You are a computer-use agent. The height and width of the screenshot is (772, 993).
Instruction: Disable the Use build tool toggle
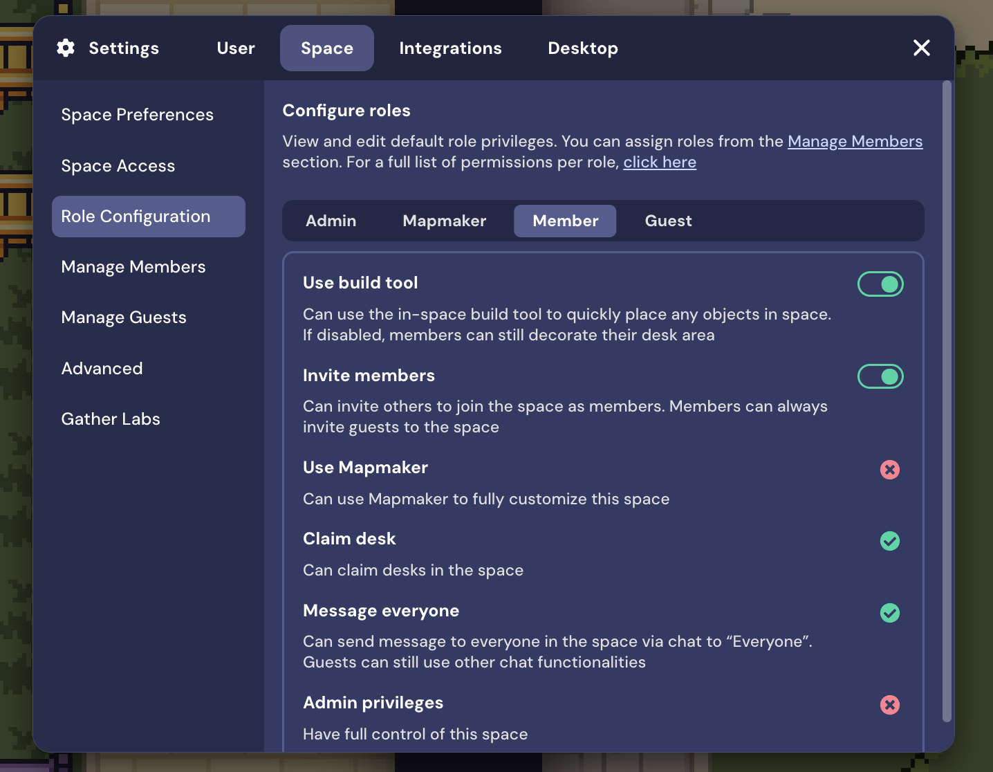[x=880, y=284]
